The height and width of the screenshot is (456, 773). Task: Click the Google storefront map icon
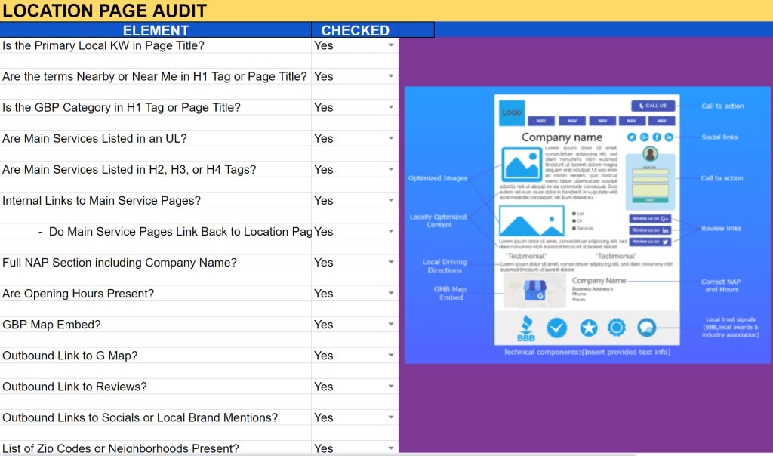click(535, 290)
